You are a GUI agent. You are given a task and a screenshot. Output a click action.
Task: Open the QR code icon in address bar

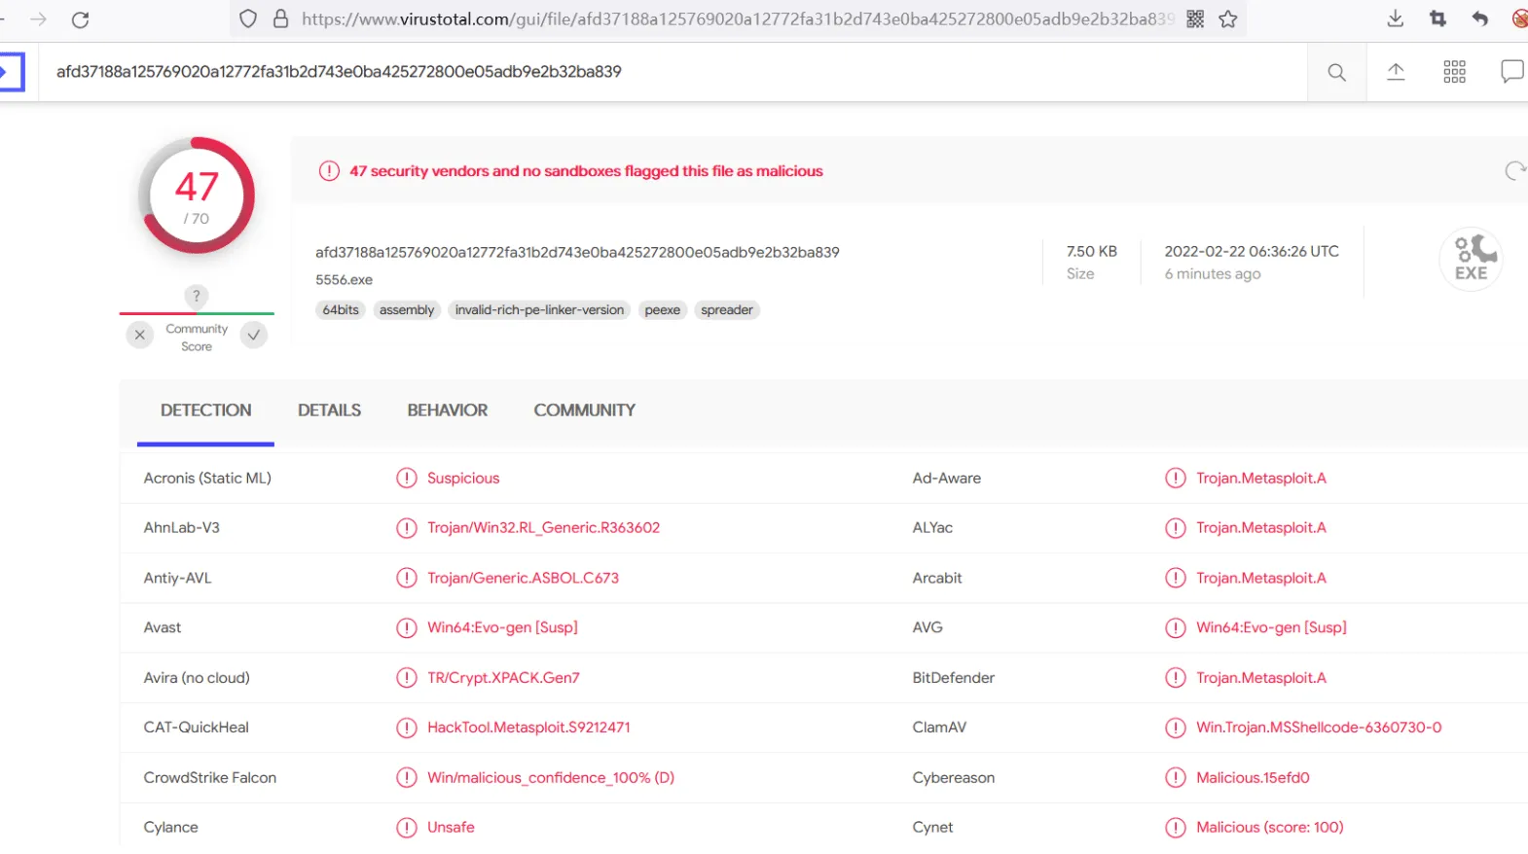coord(1195,18)
